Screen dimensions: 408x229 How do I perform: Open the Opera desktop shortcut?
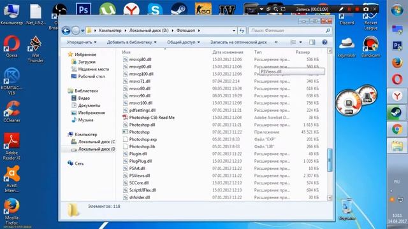[x=11, y=46]
